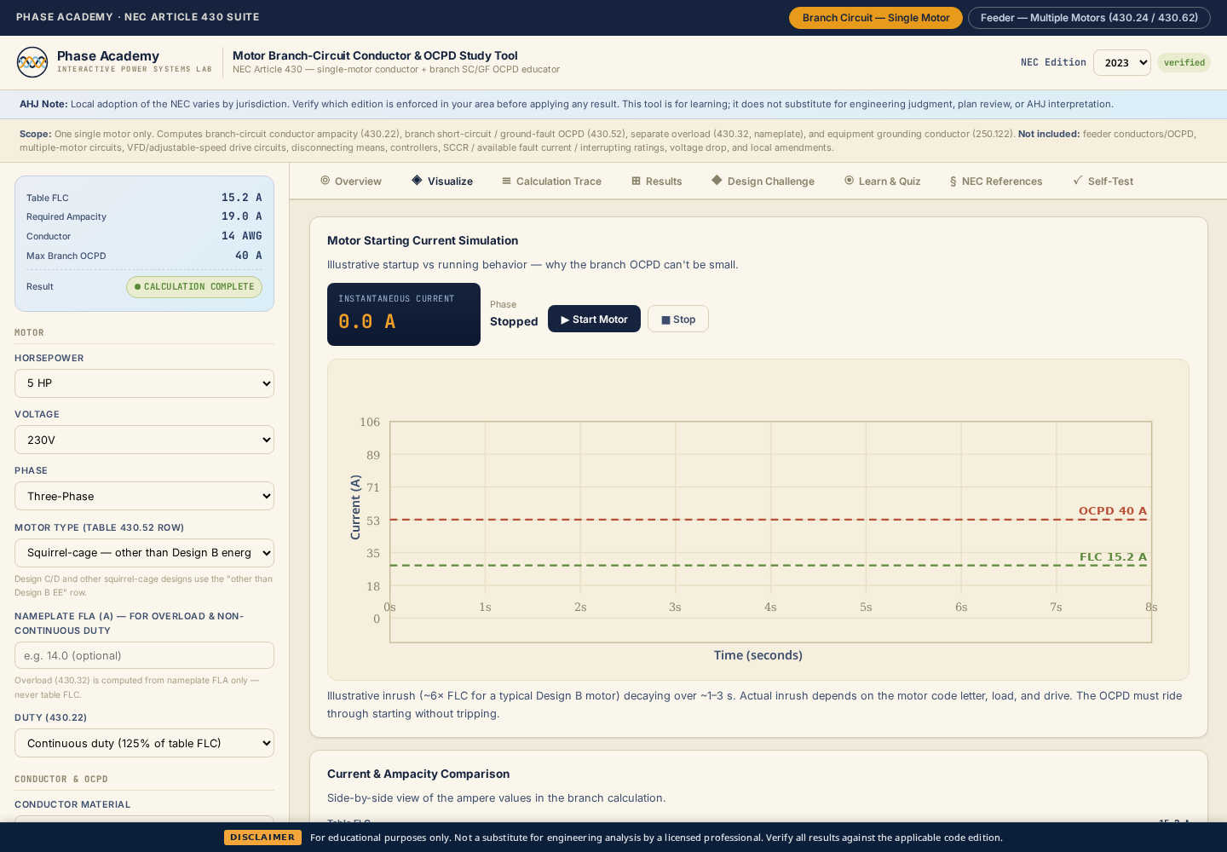Click the CONDUCTOR MATERIAL label
This screenshot has height=852, width=1227.
point(72,804)
